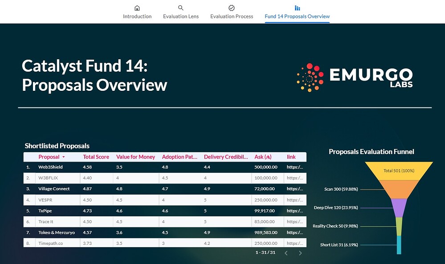
Task: Click Web3Shield ask 500,000.00
Action: 266,167
